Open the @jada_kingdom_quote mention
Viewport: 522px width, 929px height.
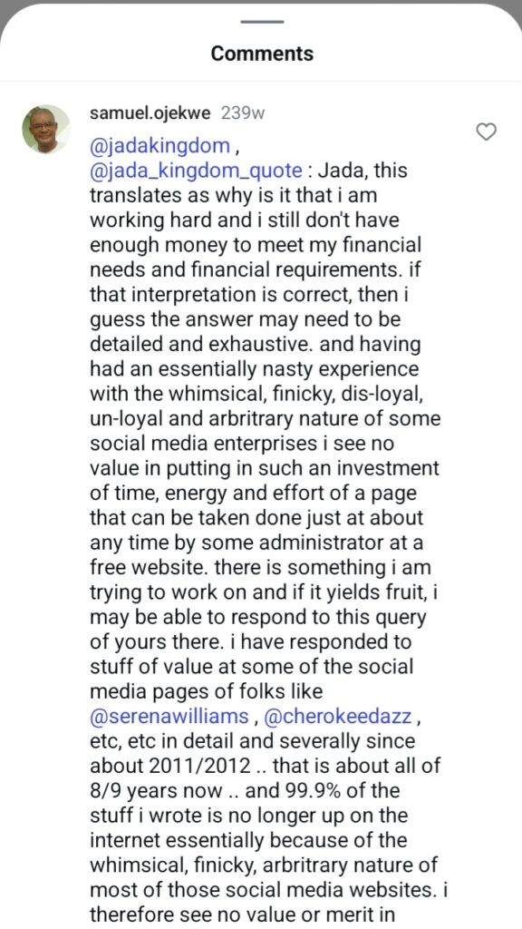tap(196, 171)
